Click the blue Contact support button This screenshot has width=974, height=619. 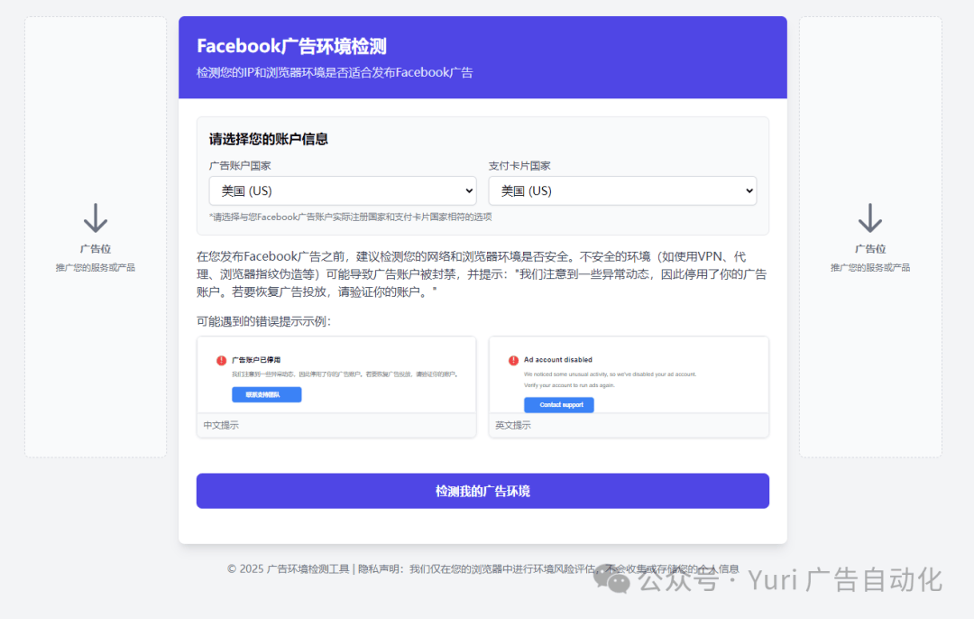click(559, 404)
